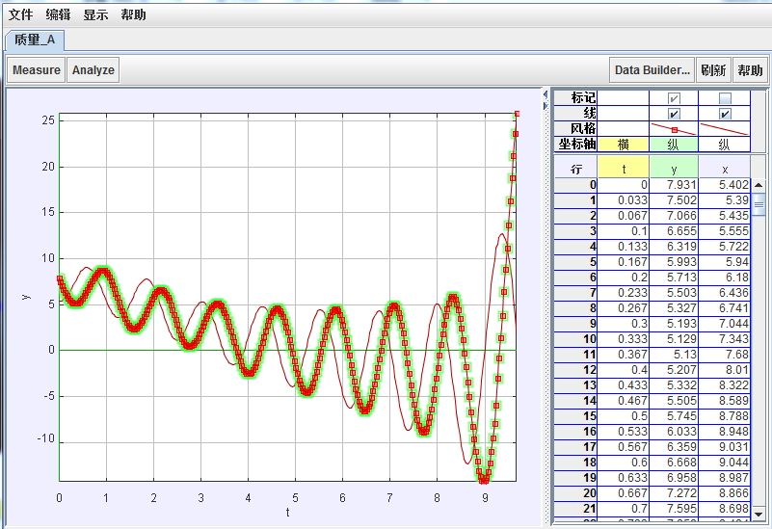
Task: Select the 质量_A tab
Action: pos(35,40)
